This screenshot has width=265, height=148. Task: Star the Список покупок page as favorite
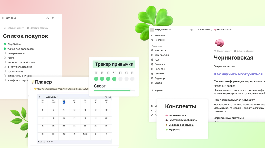[53, 18]
